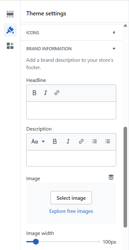Open the App embeds icon in sidebar

click(10, 46)
